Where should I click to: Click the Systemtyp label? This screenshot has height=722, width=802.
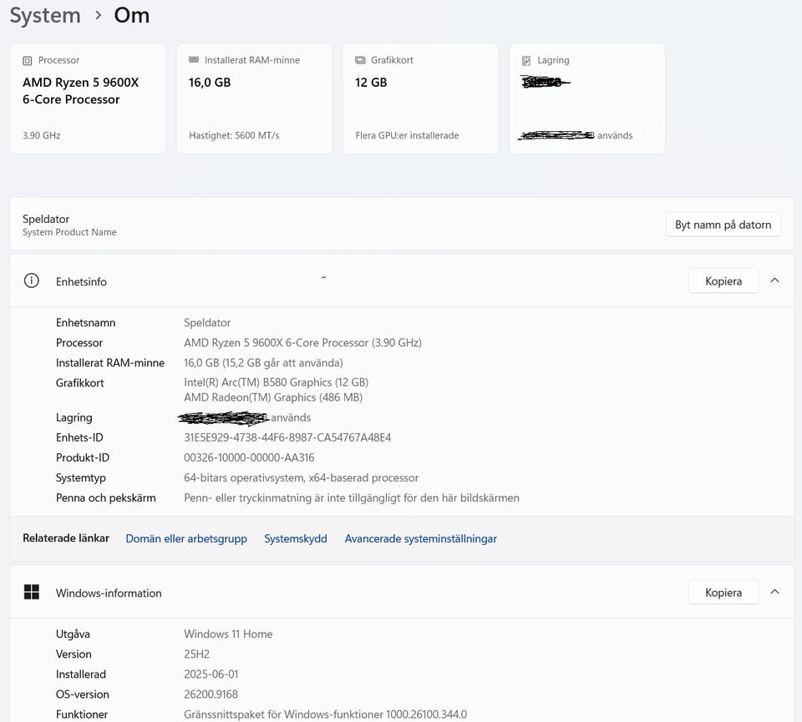(81, 477)
